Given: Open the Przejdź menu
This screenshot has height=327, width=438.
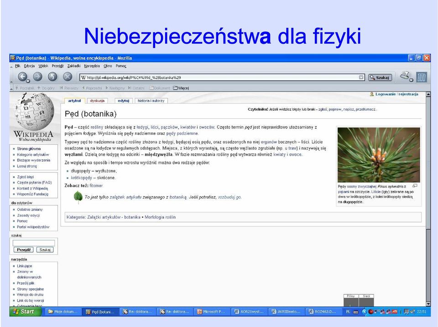Looking at the screenshot, I should [x=57, y=66].
